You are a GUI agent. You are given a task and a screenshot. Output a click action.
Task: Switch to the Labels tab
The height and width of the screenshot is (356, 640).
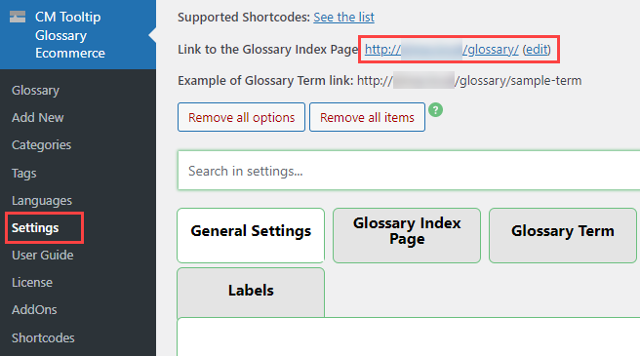pyautogui.click(x=251, y=292)
